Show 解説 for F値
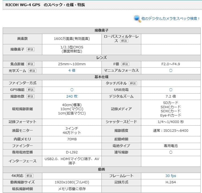This screenshot has height=193, width=202. click(125, 64)
